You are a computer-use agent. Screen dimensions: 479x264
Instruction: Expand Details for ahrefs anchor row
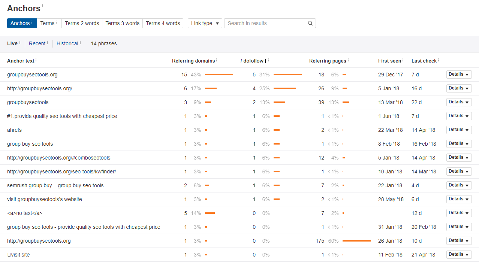459,130
